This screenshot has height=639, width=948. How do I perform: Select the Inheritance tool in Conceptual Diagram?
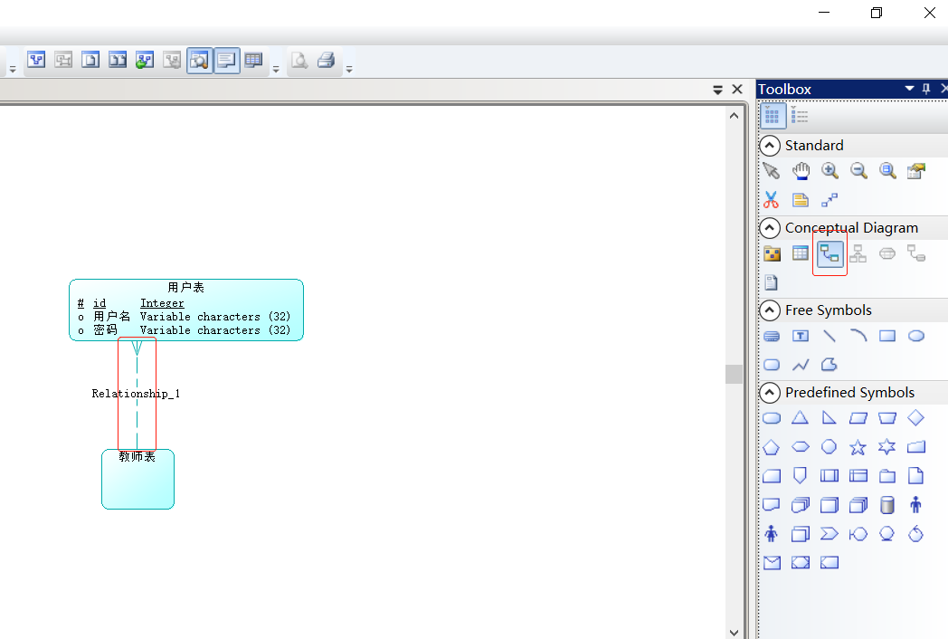coord(858,253)
